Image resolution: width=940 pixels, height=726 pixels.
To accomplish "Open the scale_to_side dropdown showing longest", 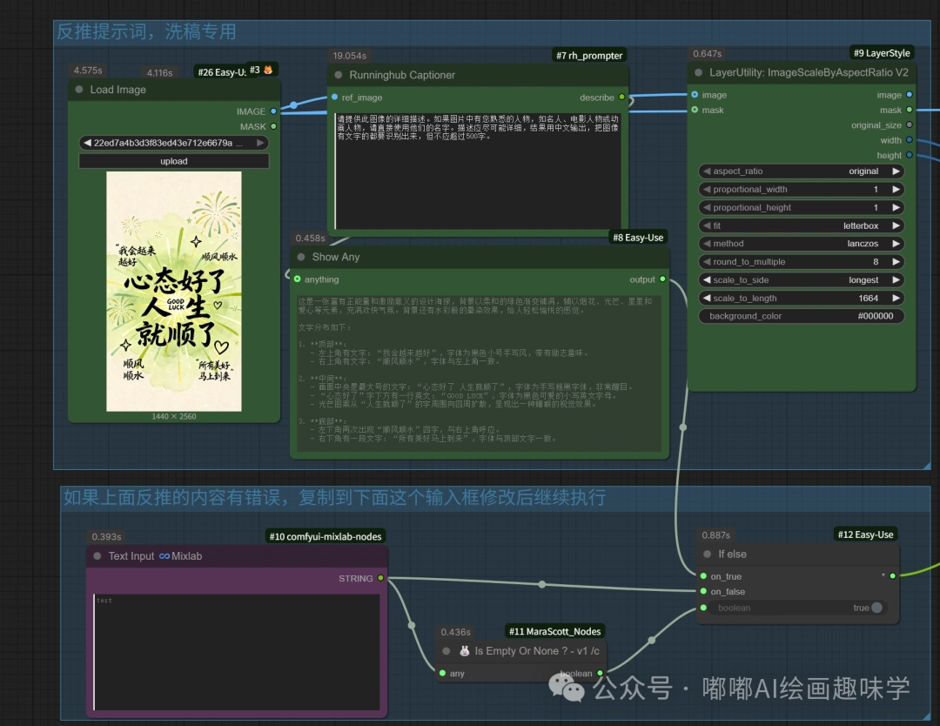I will 801,280.
